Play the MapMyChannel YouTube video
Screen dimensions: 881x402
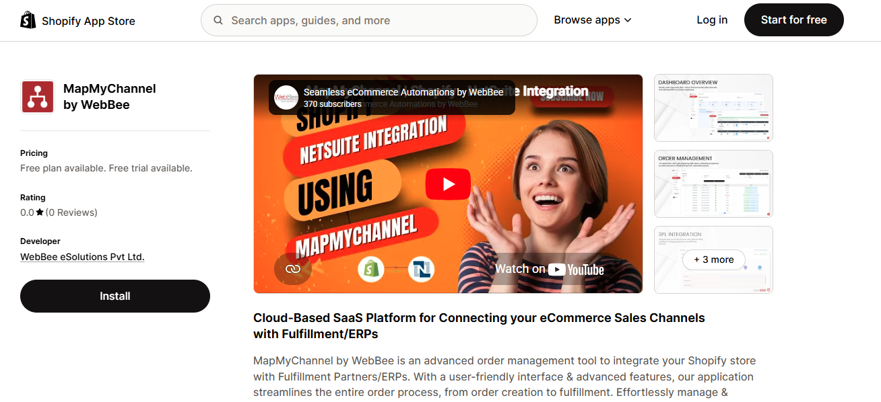pos(447,184)
